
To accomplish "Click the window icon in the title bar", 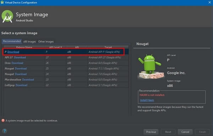I will click(2, 2).
